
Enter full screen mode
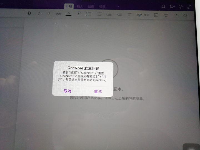coord(189,7)
